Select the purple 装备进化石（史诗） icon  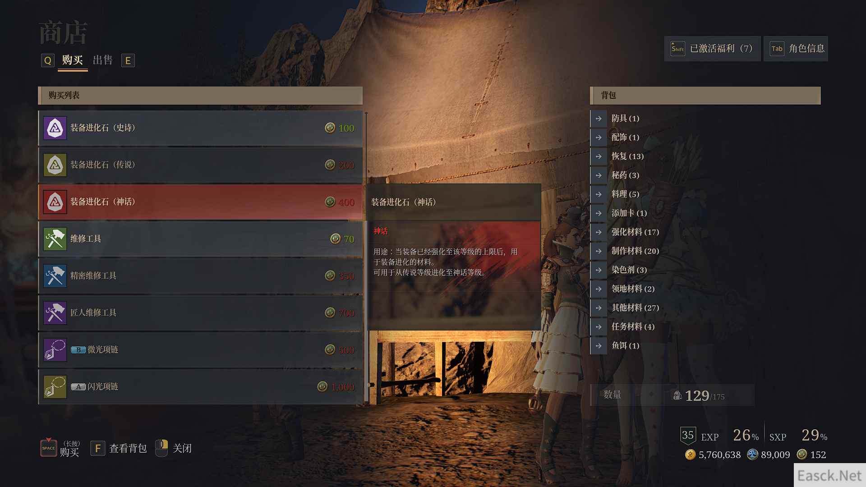point(55,128)
